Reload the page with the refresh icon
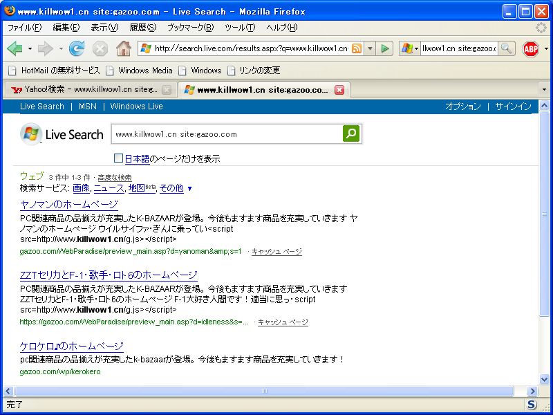This screenshot has width=553, height=415. 77,48
